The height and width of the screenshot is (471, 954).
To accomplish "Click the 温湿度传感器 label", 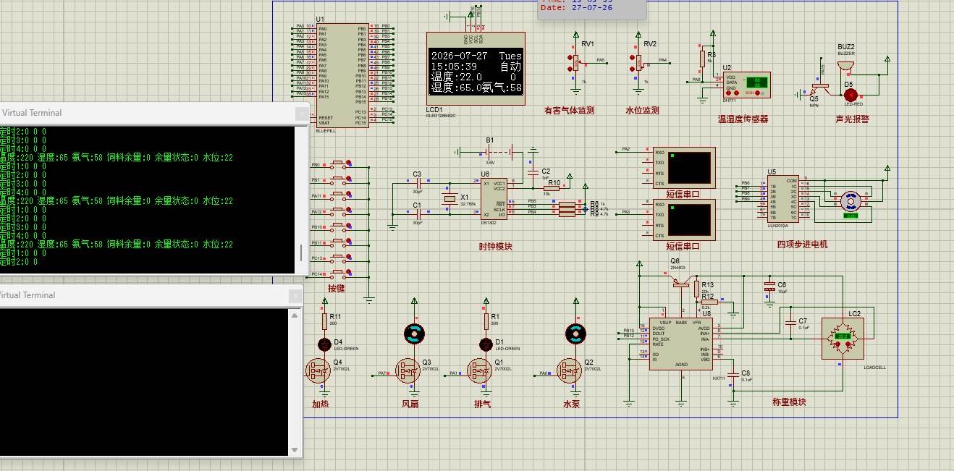I will tap(743, 119).
